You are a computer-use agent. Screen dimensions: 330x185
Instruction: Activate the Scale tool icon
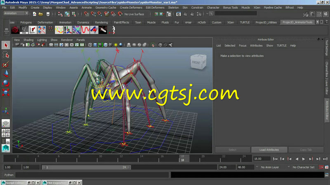click(6, 92)
